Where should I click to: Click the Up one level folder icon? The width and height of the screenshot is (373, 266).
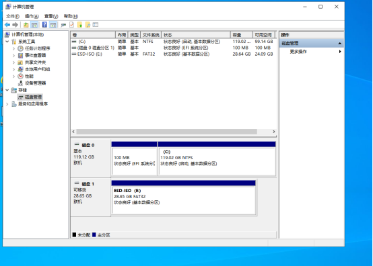[x=26, y=25]
